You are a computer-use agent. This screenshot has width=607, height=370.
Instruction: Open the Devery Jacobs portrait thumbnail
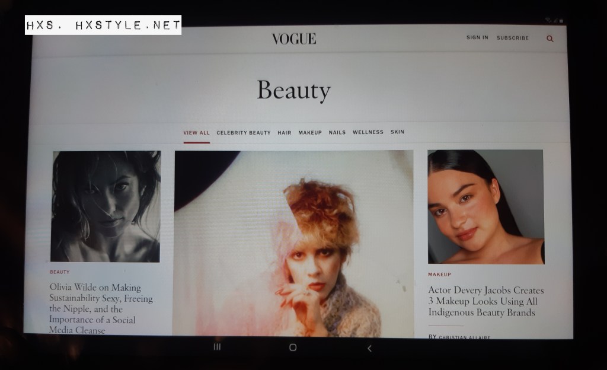click(x=485, y=206)
